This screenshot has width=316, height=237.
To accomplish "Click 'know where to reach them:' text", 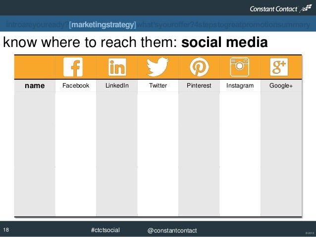I will click(x=90, y=42).
